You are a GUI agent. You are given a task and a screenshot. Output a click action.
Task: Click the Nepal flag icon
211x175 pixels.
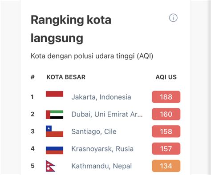[50, 166]
